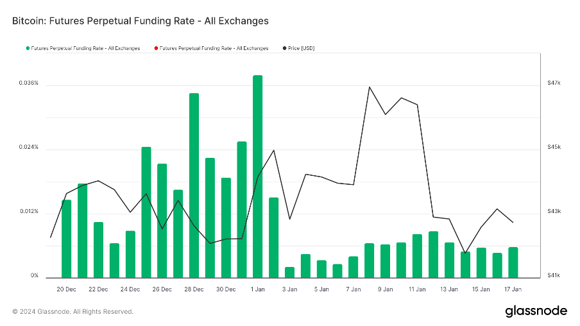580x326 pixels.
Task: Click the 26 Dec x-axis date label
Action: [x=162, y=289]
